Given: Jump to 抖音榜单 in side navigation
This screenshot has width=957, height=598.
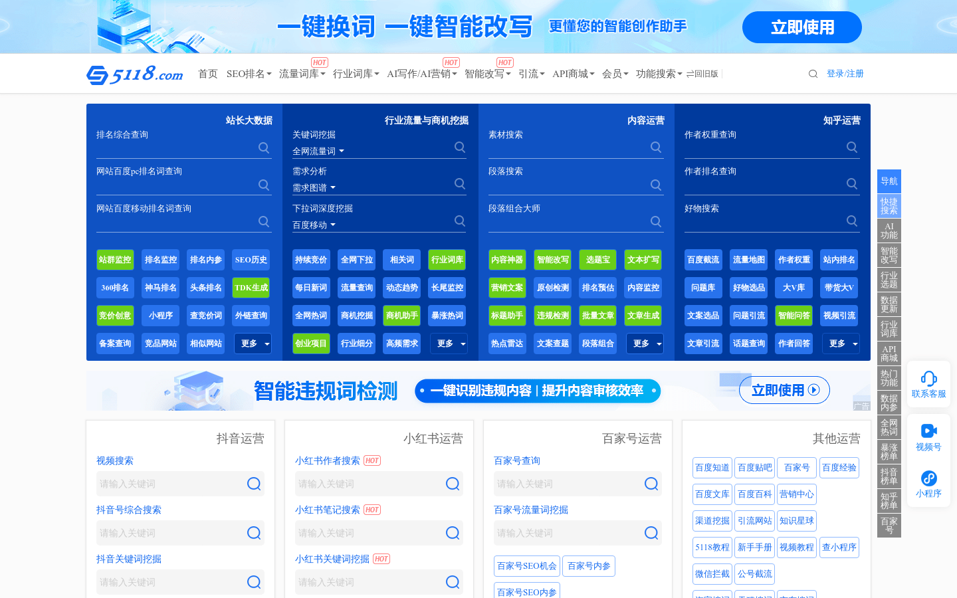Looking at the screenshot, I should click(x=889, y=476).
